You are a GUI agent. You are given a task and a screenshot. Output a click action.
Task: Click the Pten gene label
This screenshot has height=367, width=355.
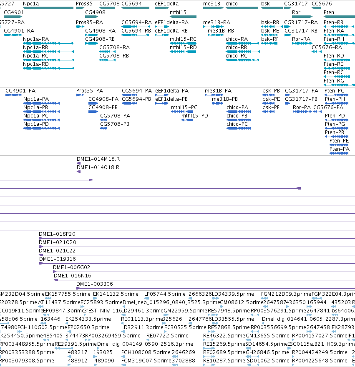click(329, 12)
